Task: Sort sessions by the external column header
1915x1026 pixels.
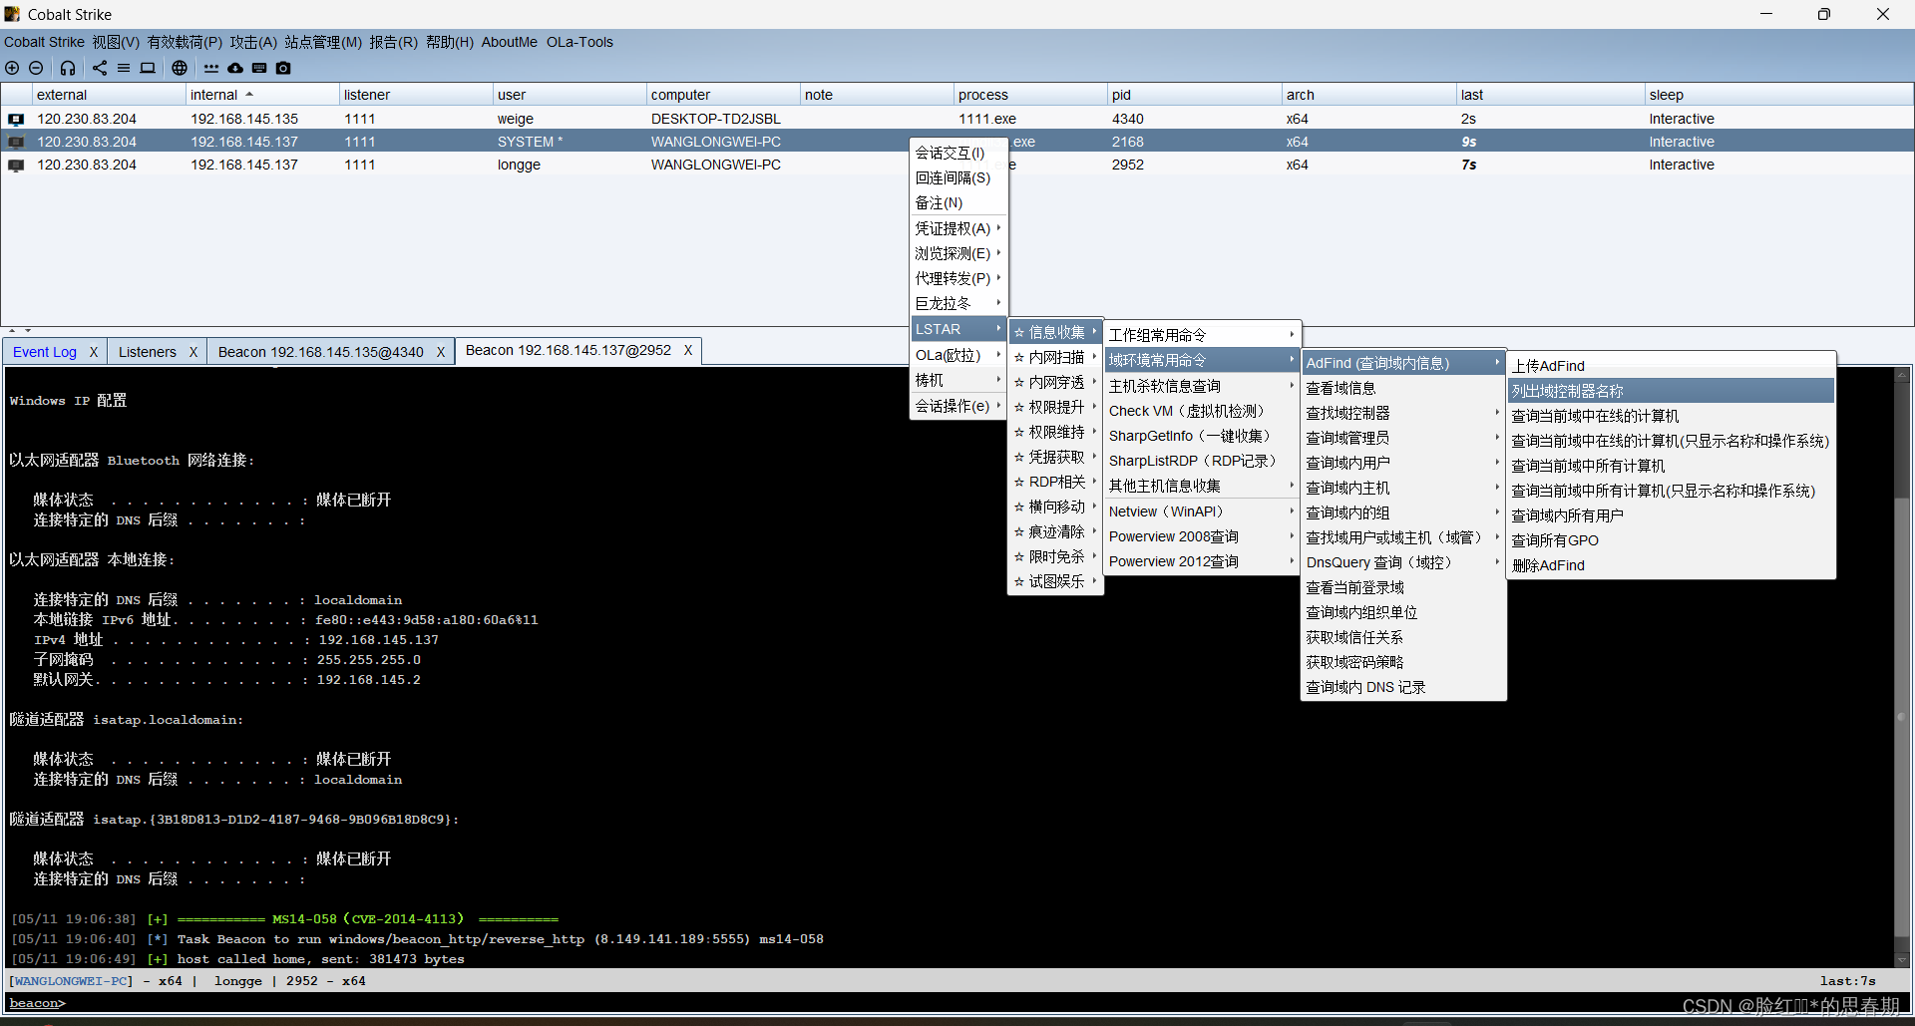Action: coord(109,95)
